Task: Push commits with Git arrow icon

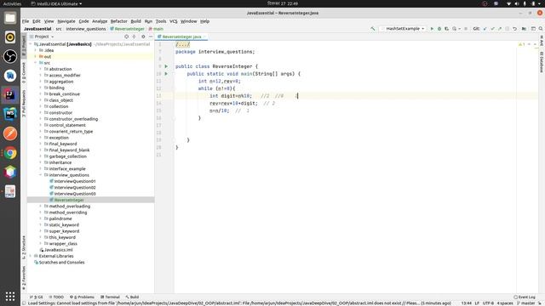Action: [500, 29]
